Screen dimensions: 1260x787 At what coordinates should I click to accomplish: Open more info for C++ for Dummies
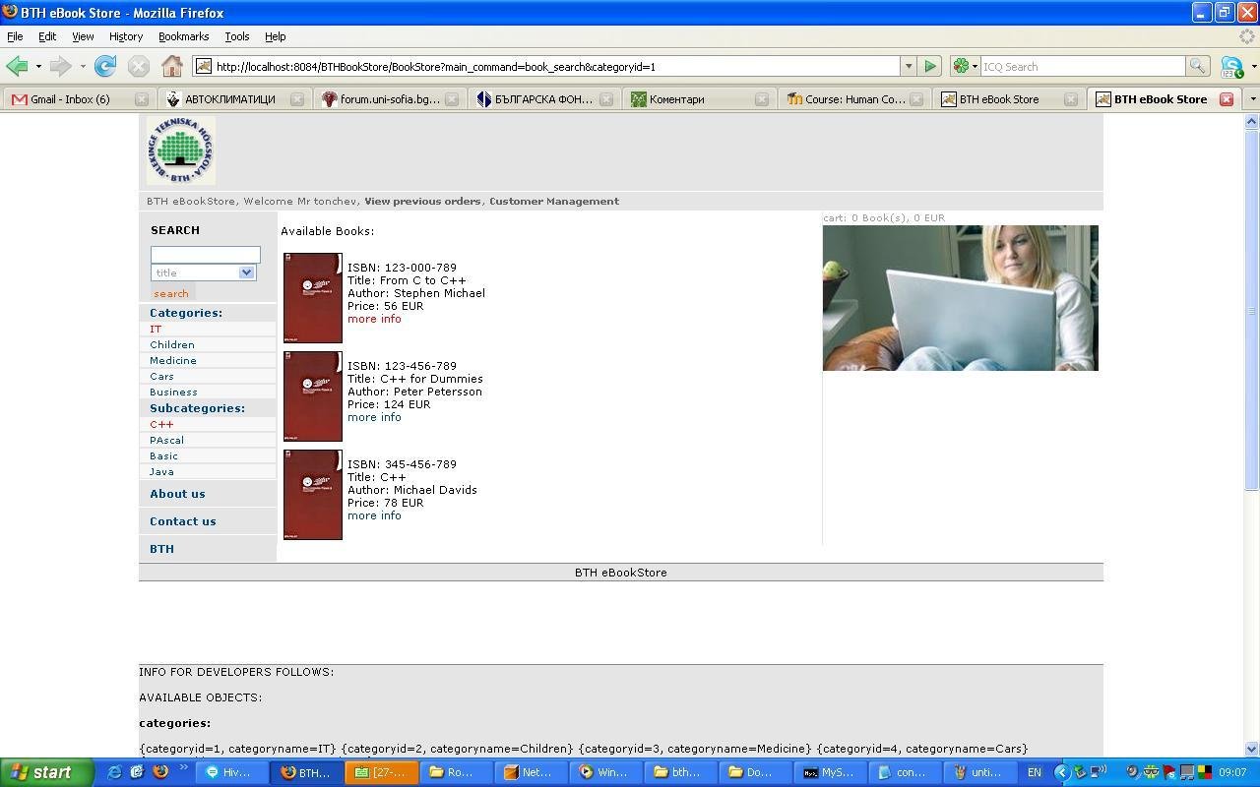coord(373,417)
